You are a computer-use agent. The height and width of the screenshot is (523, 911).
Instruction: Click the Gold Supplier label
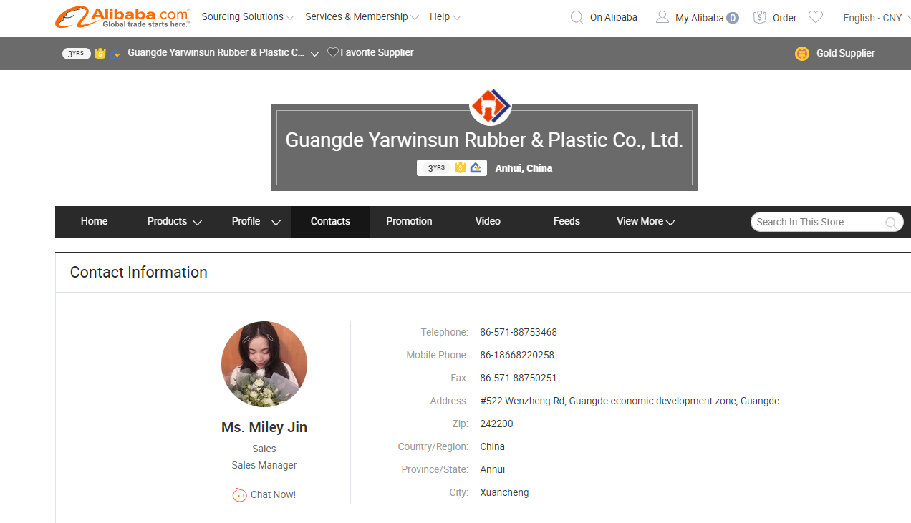[x=845, y=53]
